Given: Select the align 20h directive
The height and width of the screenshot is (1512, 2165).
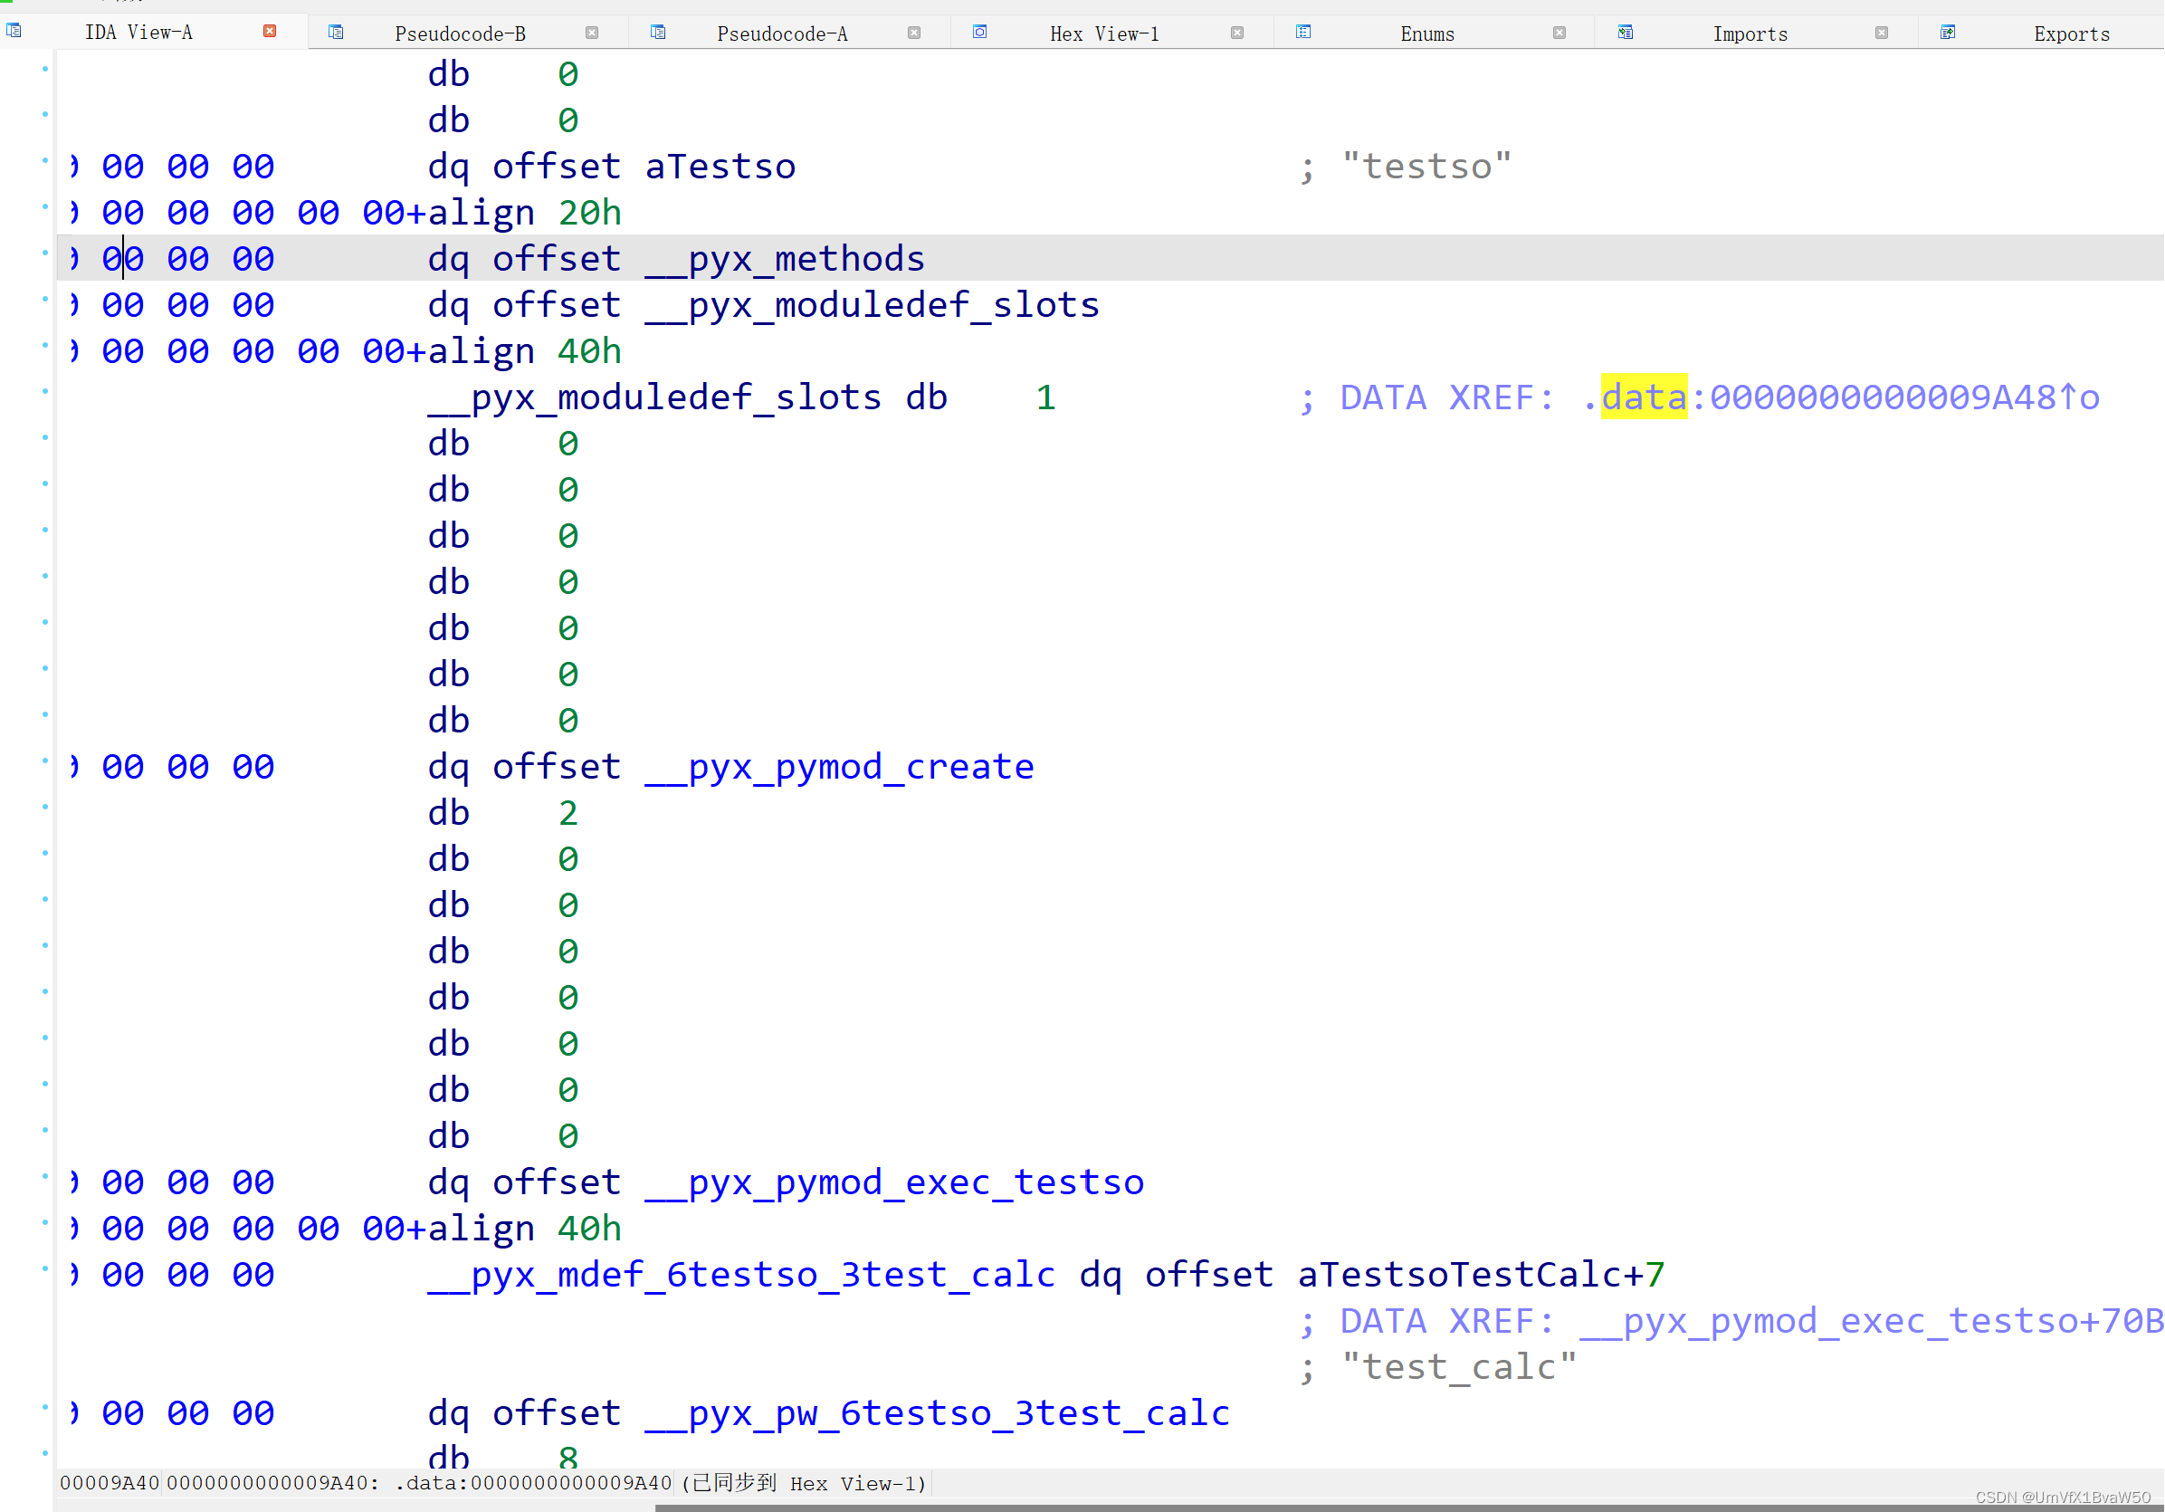Looking at the screenshot, I should 524,212.
